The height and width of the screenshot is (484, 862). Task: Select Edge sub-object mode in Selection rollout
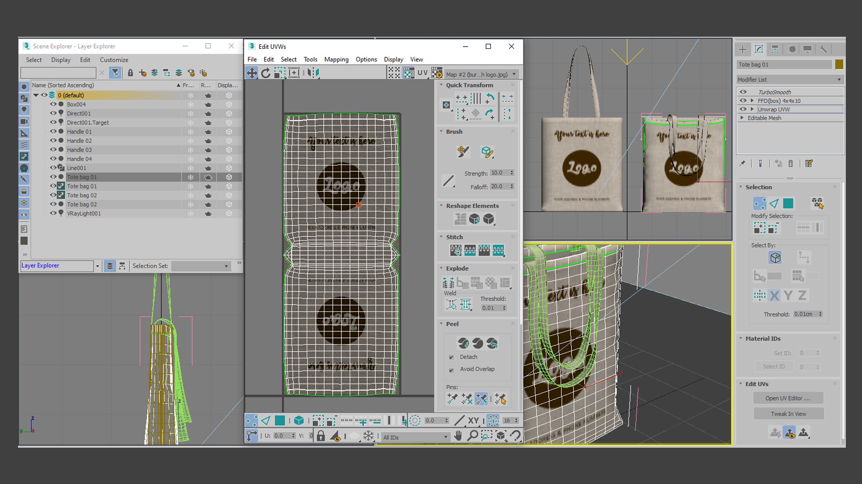(x=774, y=203)
